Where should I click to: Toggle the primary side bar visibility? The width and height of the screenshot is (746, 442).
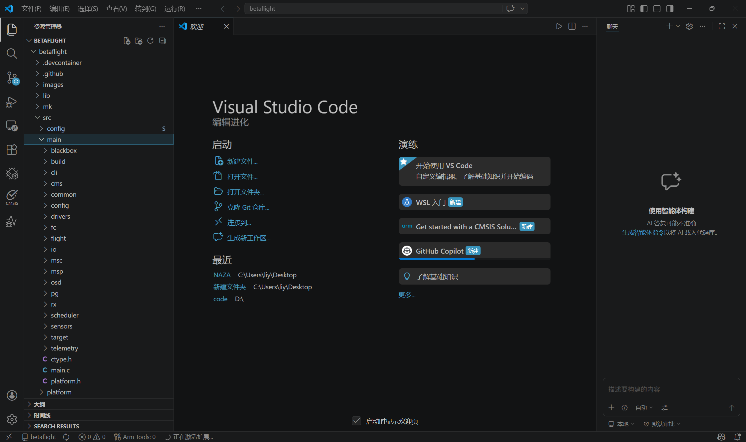coord(644,9)
